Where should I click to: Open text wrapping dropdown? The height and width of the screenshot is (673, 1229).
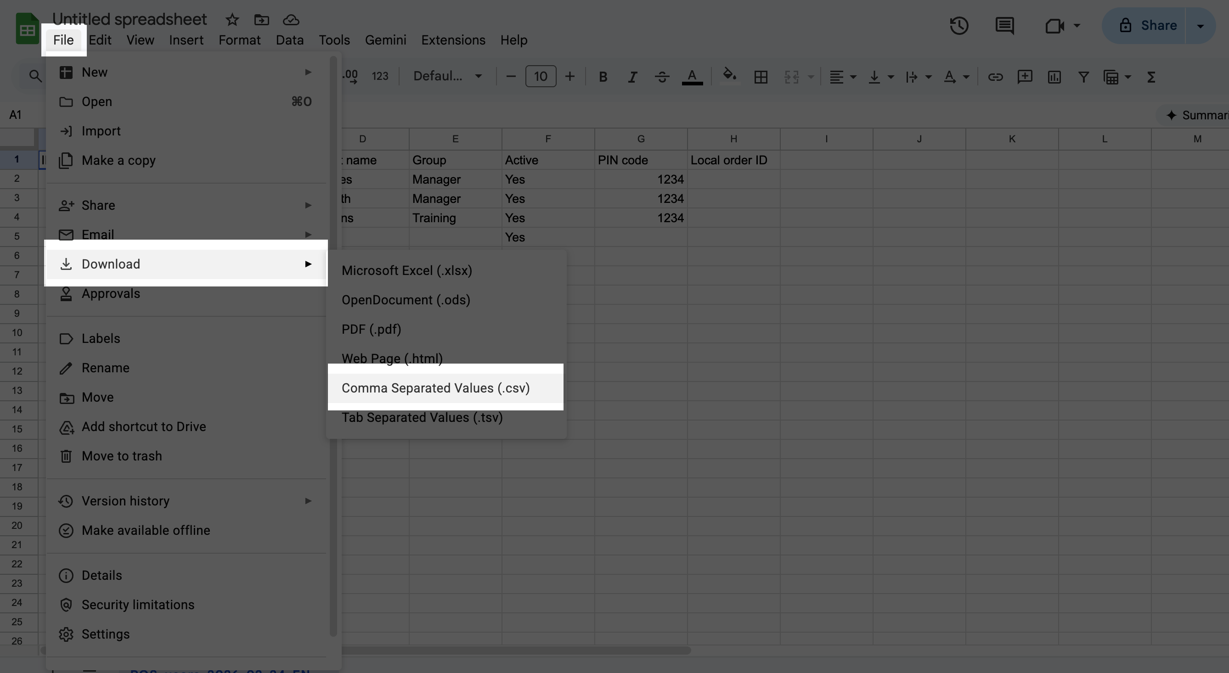tap(918, 77)
